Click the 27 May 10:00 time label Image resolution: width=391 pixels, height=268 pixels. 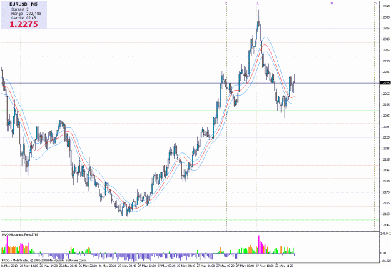coord(265,266)
